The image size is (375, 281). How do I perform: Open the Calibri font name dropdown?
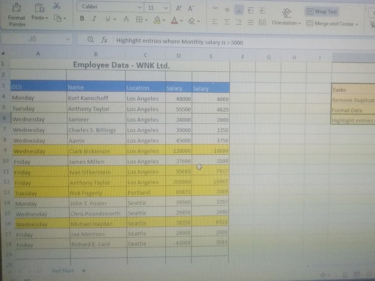pyautogui.click(x=109, y=6)
